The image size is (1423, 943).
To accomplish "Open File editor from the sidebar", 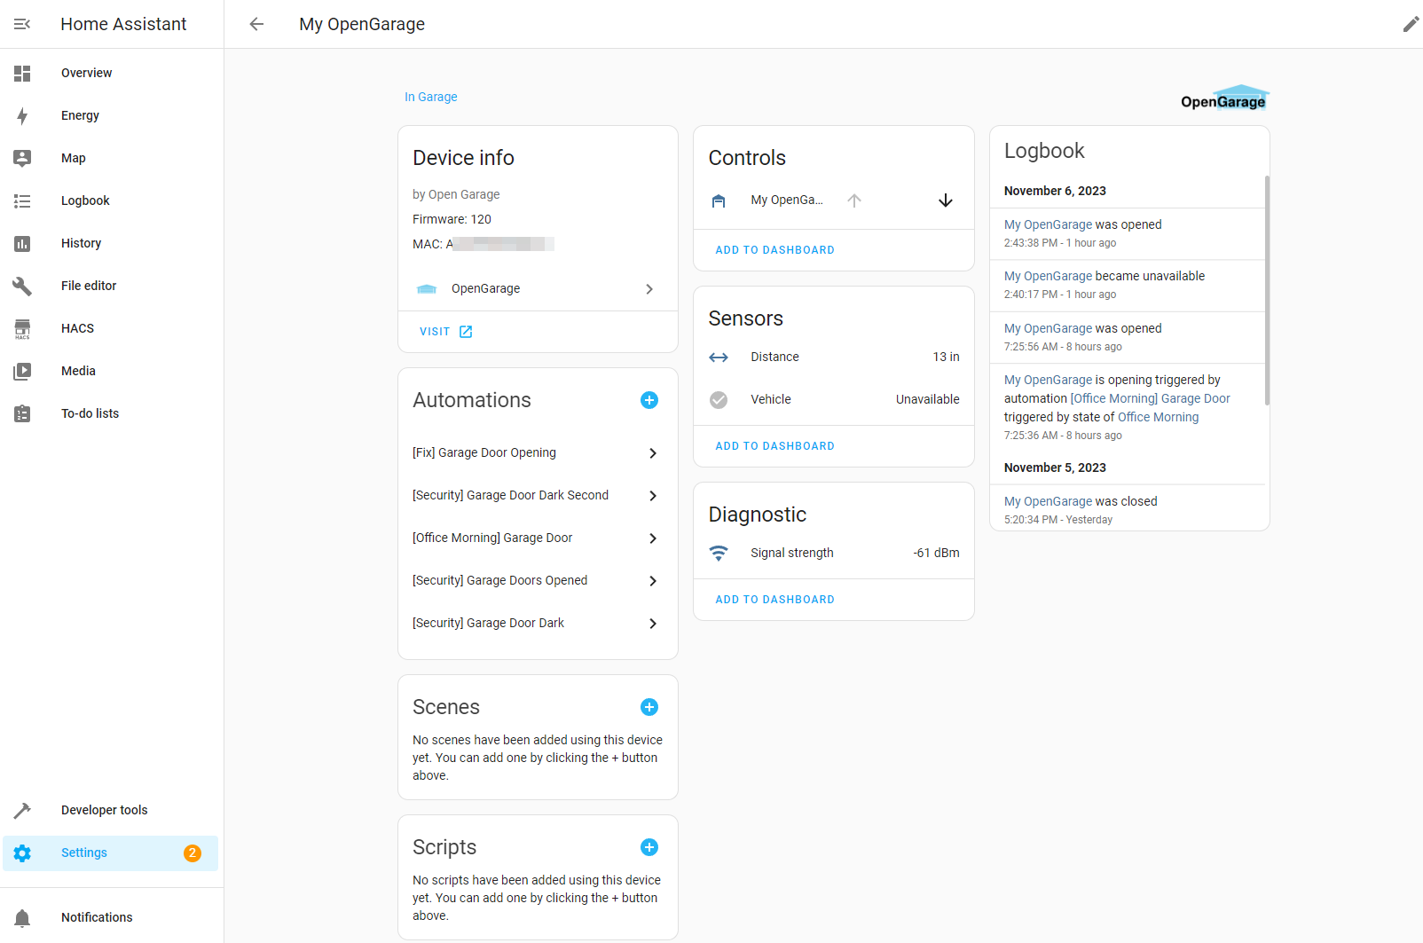I will [x=112, y=286].
